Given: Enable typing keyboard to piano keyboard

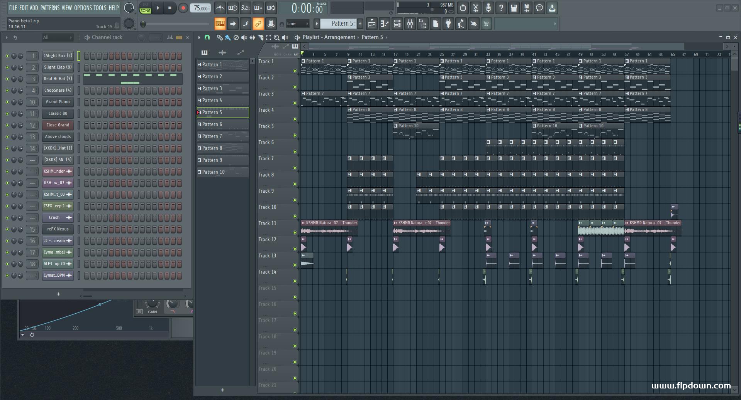Looking at the screenshot, I should point(220,24).
